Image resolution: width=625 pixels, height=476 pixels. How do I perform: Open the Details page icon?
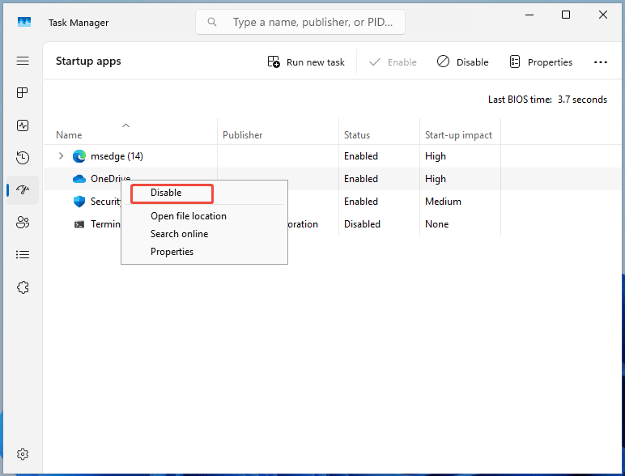(x=23, y=255)
